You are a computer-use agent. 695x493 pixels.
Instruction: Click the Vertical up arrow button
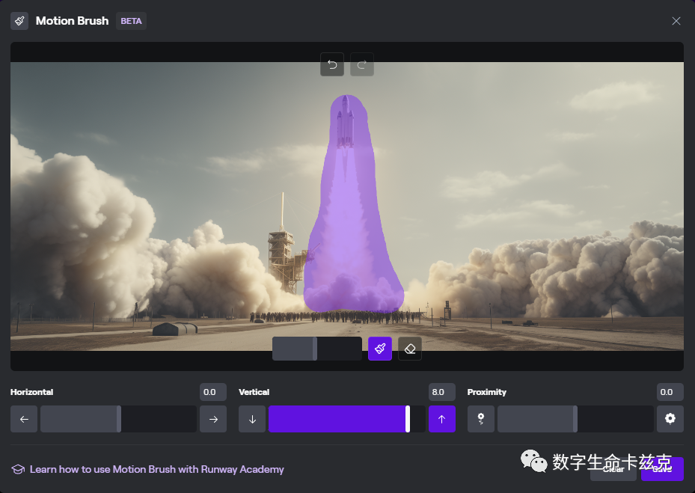click(442, 419)
